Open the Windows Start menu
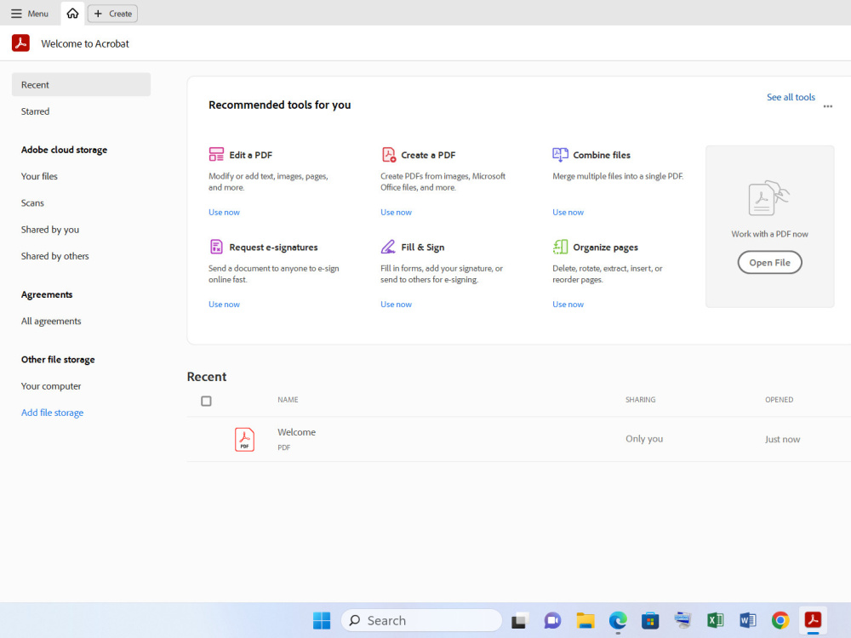Image resolution: width=851 pixels, height=638 pixels. point(322,620)
